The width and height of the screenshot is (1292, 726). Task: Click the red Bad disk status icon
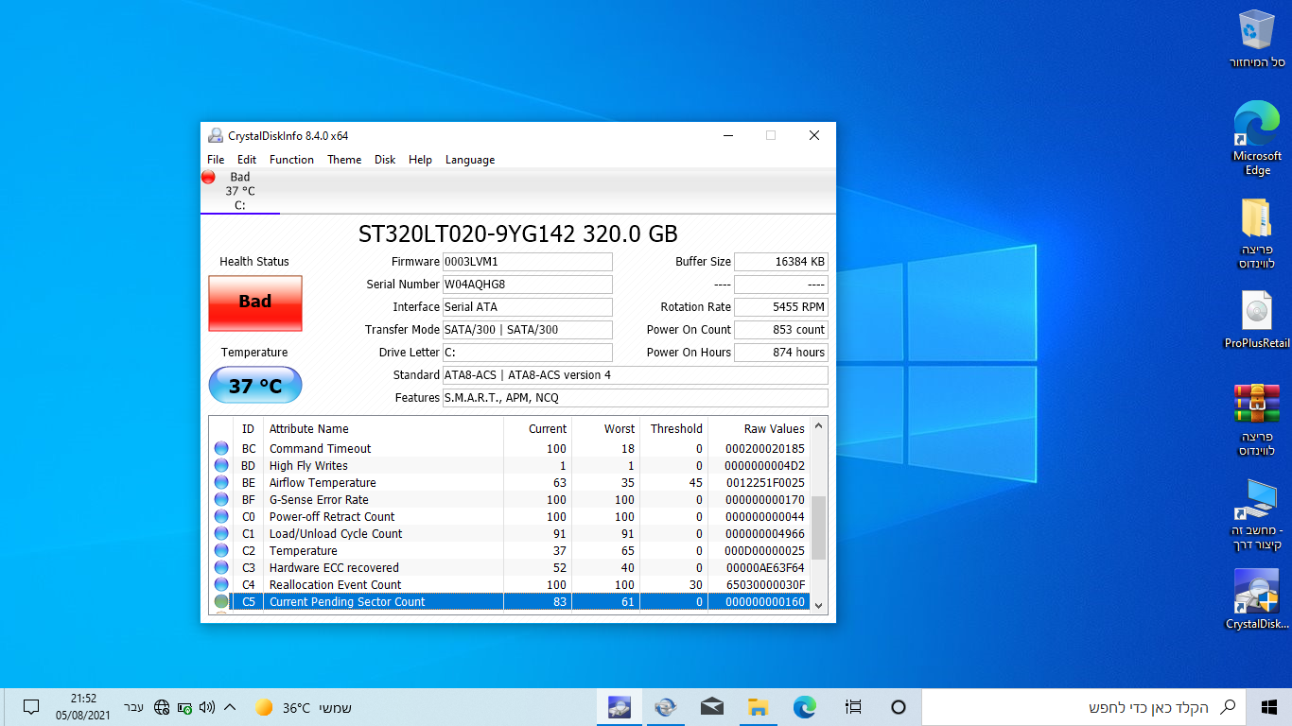tap(208, 177)
